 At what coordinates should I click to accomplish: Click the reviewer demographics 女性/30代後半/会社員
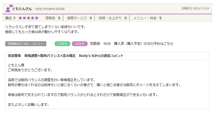(50, 9)
